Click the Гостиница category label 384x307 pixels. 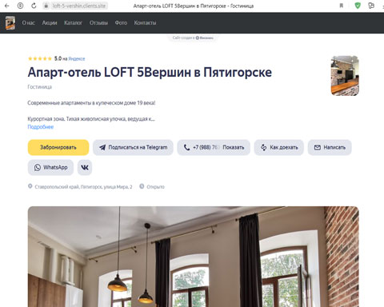click(x=40, y=87)
